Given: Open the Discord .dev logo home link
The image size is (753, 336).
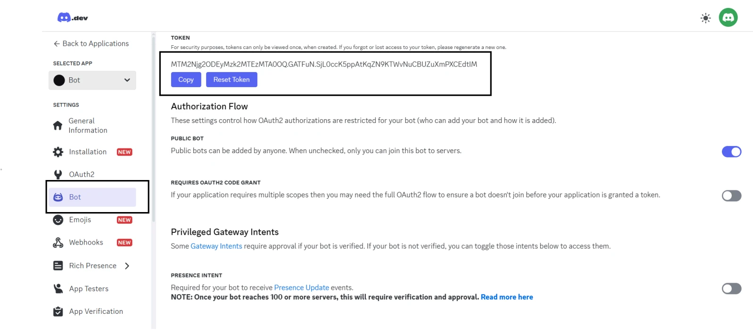Looking at the screenshot, I should [x=73, y=18].
